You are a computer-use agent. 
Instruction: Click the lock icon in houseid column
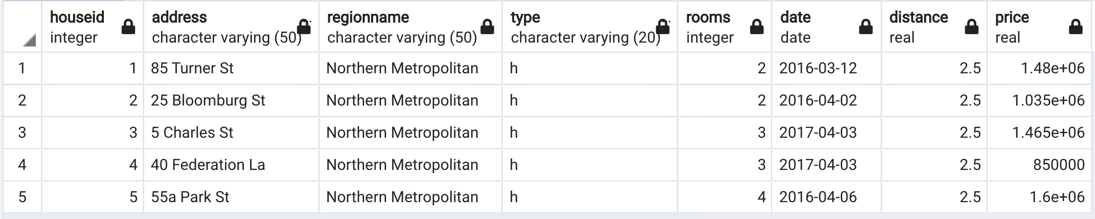point(128,27)
